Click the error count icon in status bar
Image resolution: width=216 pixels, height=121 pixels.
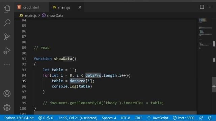pos(40,118)
